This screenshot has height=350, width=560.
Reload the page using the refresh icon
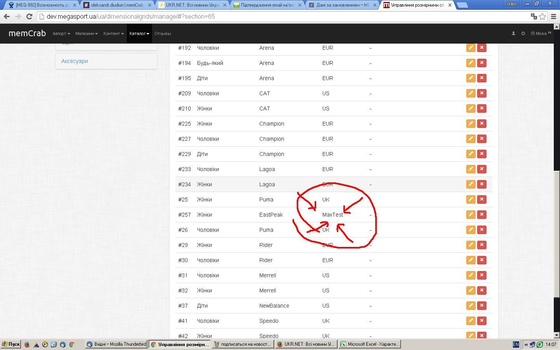point(29,16)
